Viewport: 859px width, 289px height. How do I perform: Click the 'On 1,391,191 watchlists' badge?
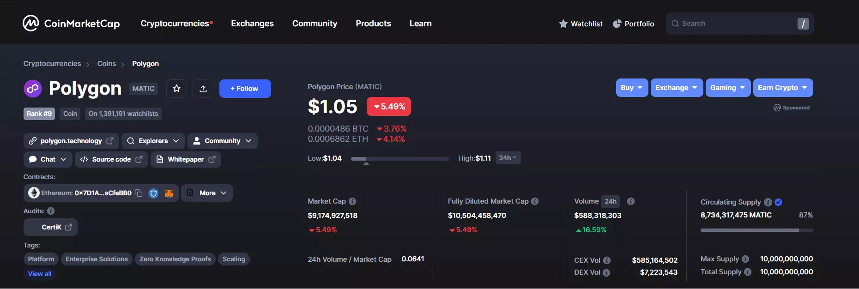123,114
